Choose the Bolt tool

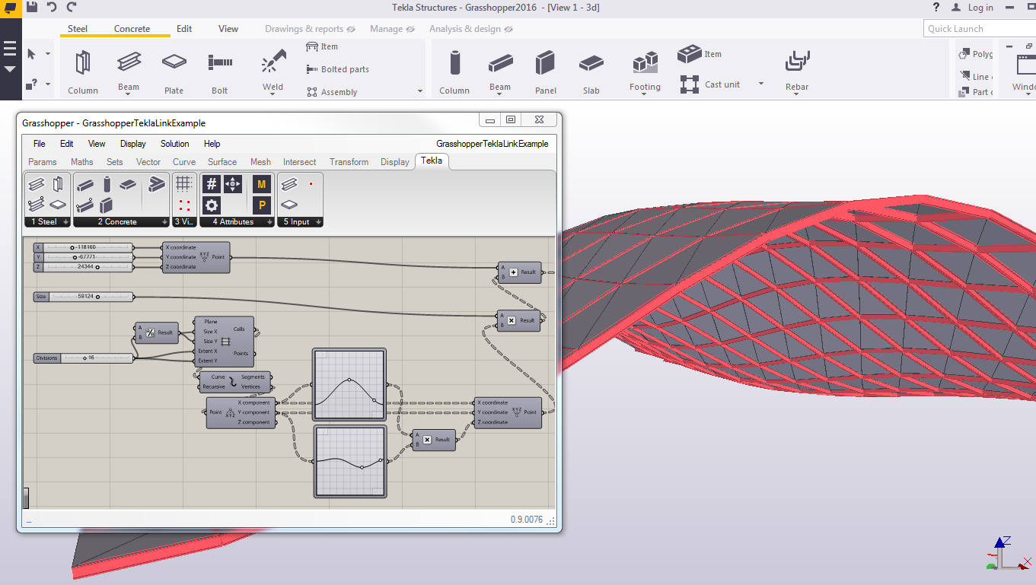[220, 62]
